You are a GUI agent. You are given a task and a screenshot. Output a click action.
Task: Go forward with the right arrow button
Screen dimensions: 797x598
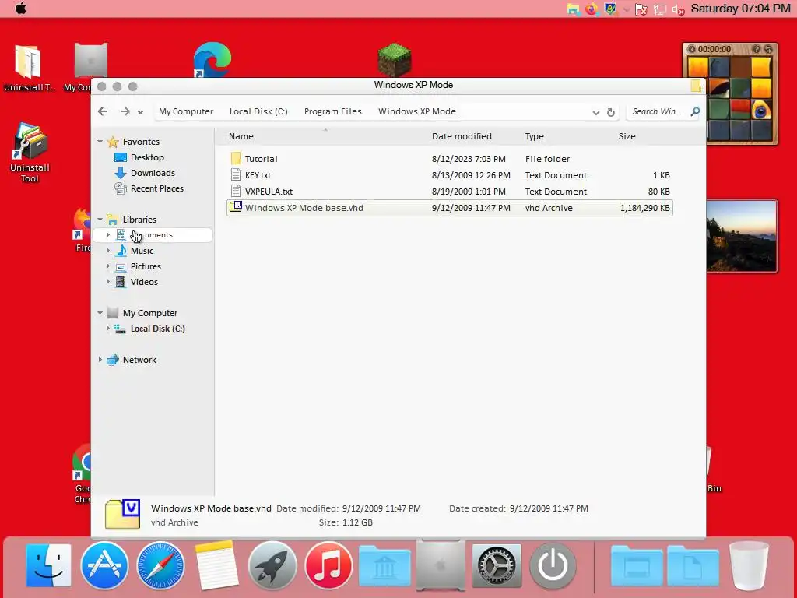pos(125,111)
